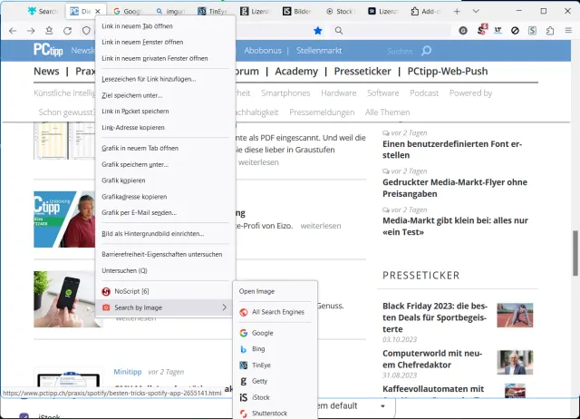This screenshot has width=580, height=419.
Task: Click the Google icon in submenu
Action: click(244, 333)
